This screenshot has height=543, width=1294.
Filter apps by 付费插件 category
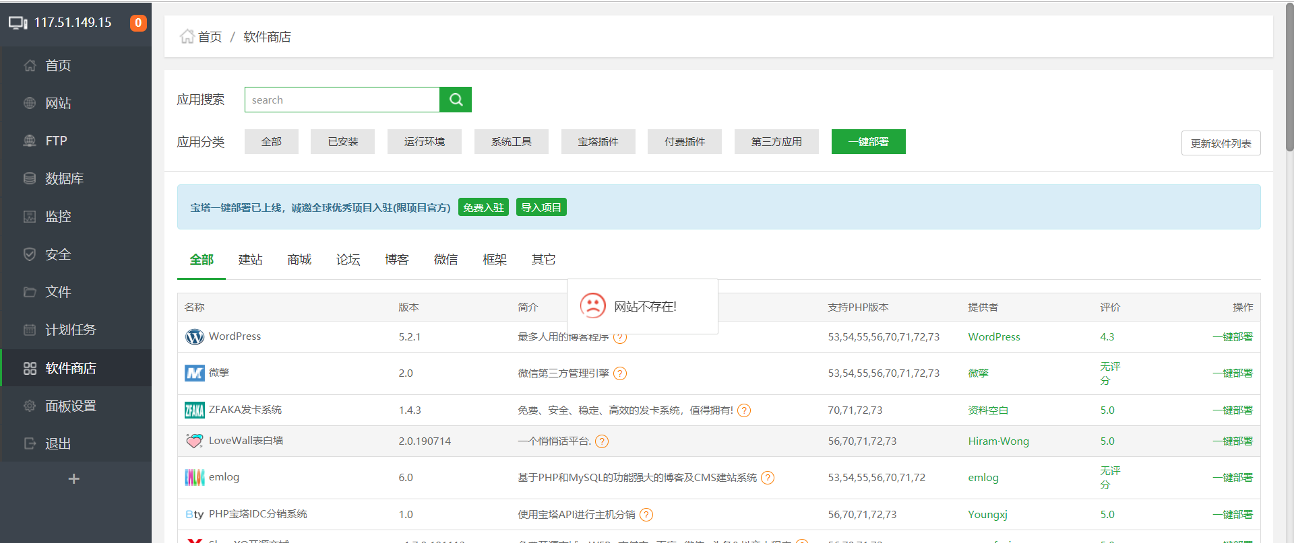point(685,141)
